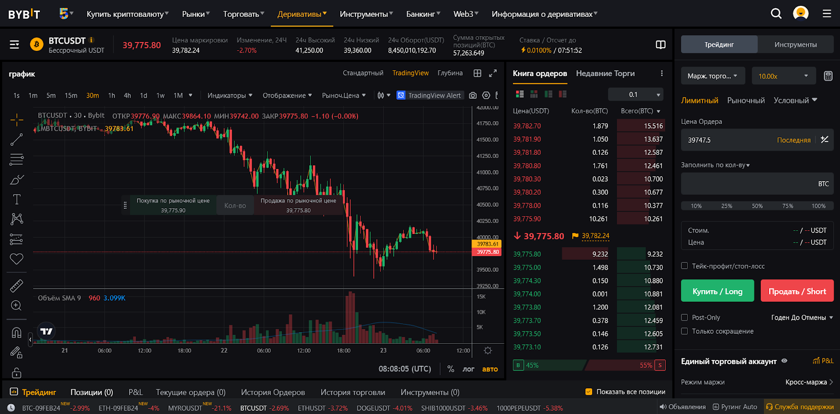Open chart settings gear icon
Screen dimensions: 840x414
click(x=486, y=95)
